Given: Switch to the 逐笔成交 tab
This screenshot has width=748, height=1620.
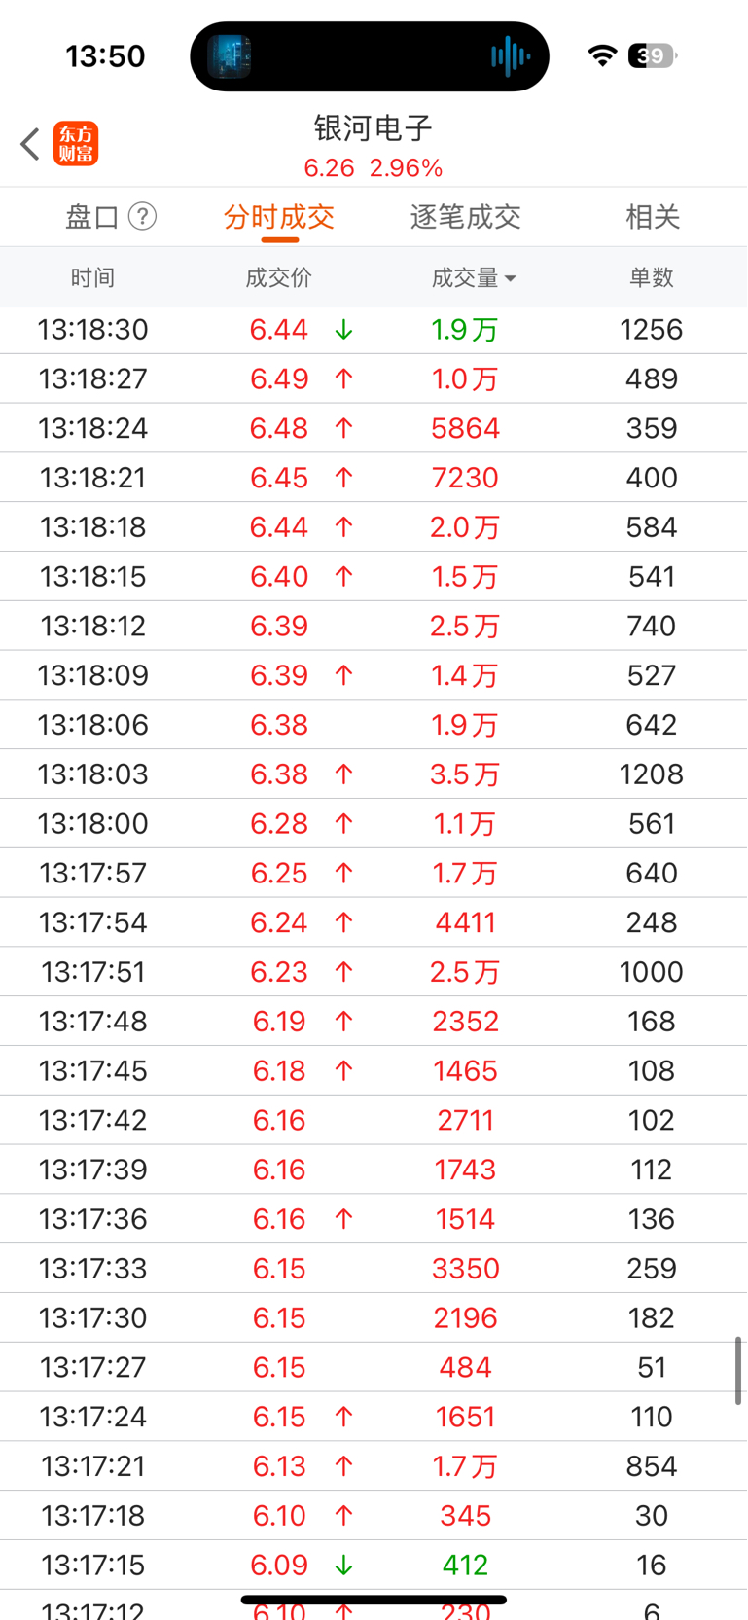Looking at the screenshot, I should pos(465,217).
